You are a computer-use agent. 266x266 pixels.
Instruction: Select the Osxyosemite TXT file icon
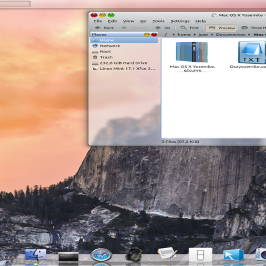tap(252, 53)
